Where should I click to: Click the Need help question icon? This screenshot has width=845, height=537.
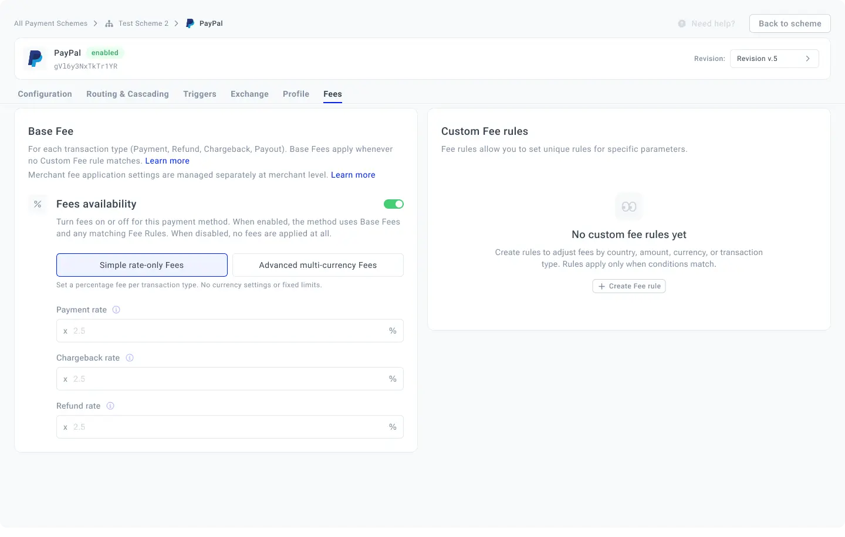click(682, 23)
